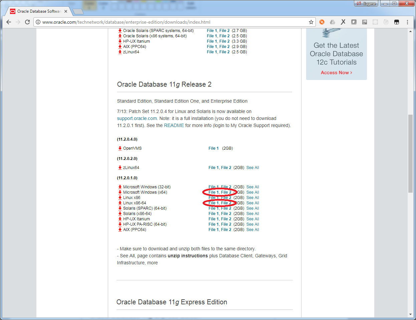Click download arrow for Microsoft Windows (32-bit)
This screenshot has height=320, width=416.
(120, 187)
